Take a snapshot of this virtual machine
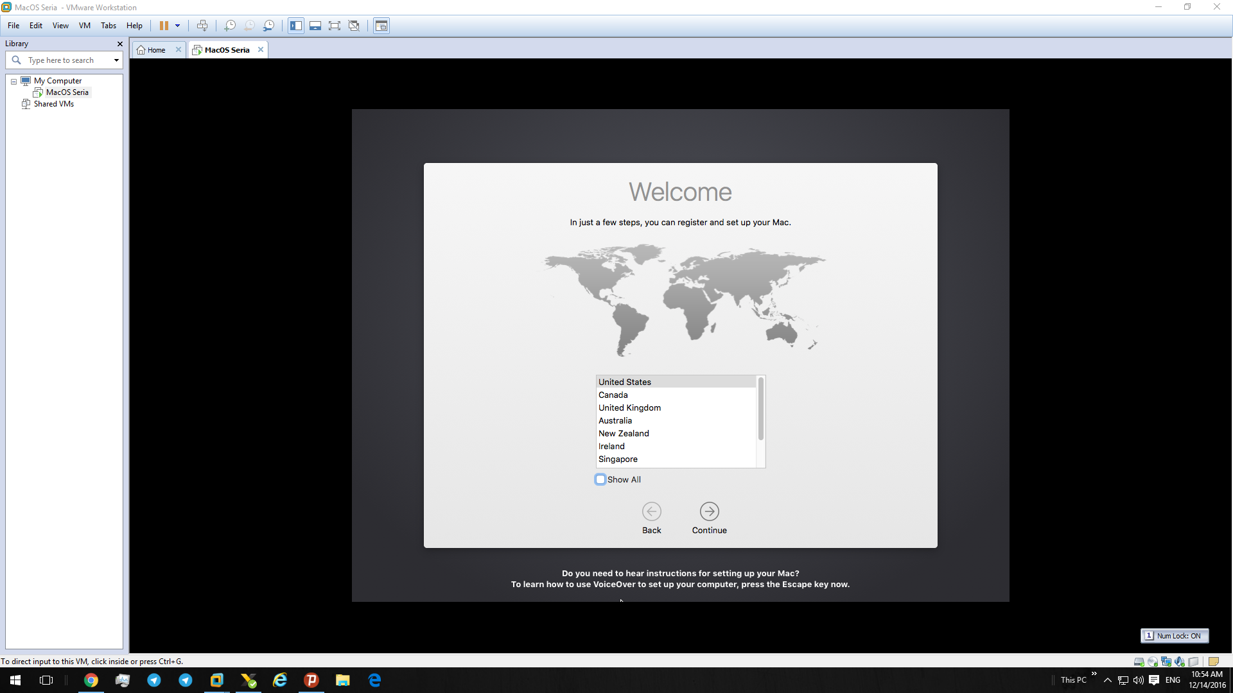The width and height of the screenshot is (1233, 693). pyautogui.click(x=230, y=26)
